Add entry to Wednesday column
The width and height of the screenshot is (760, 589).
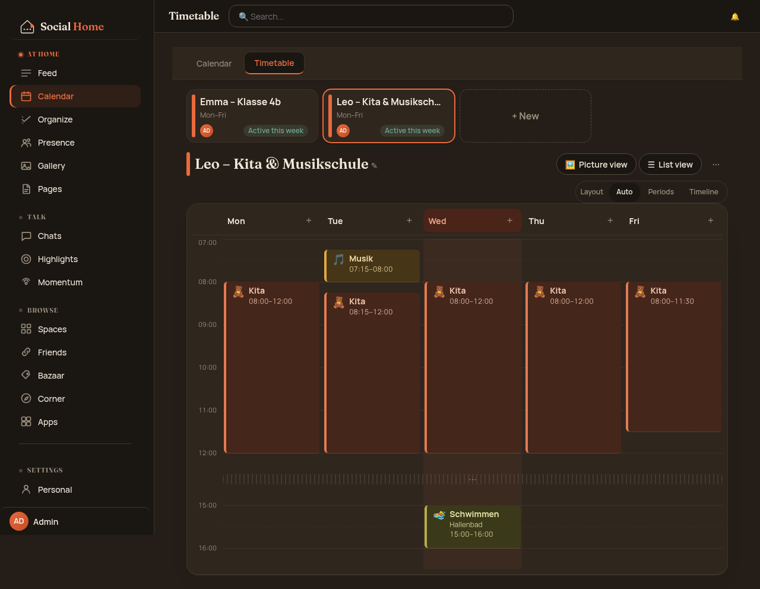(x=509, y=221)
